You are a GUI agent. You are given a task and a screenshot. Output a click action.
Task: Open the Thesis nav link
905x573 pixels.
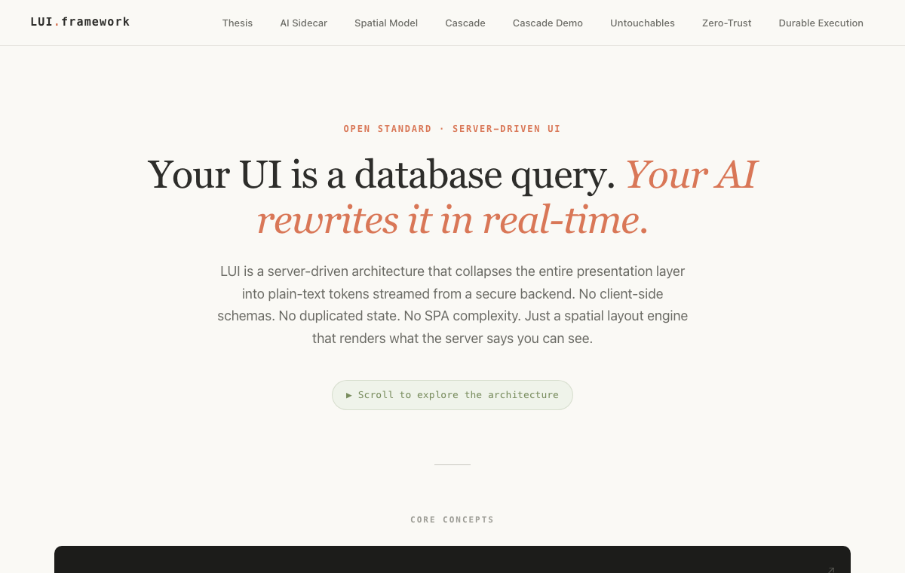click(x=238, y=23)
